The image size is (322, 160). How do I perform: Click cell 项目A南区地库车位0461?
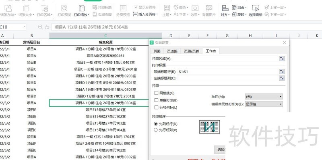[105, 56]
